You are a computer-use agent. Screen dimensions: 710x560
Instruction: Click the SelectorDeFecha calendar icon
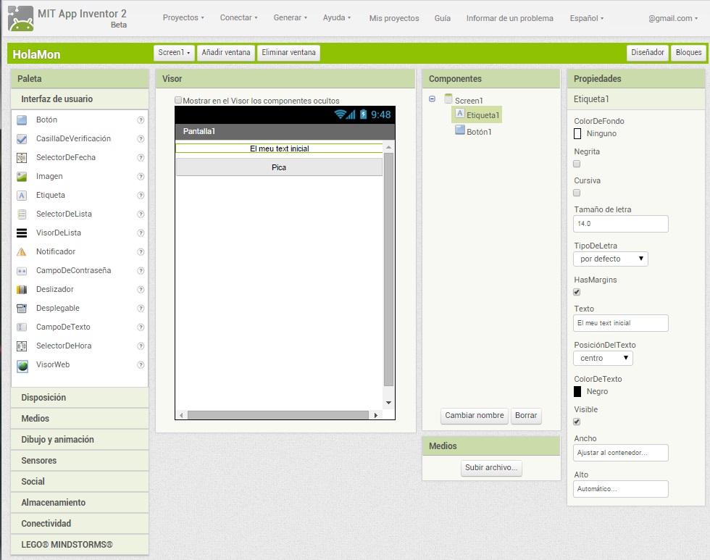(22, 157)
